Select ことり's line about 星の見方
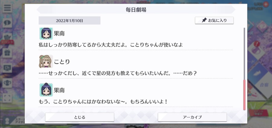 point(118,74)
